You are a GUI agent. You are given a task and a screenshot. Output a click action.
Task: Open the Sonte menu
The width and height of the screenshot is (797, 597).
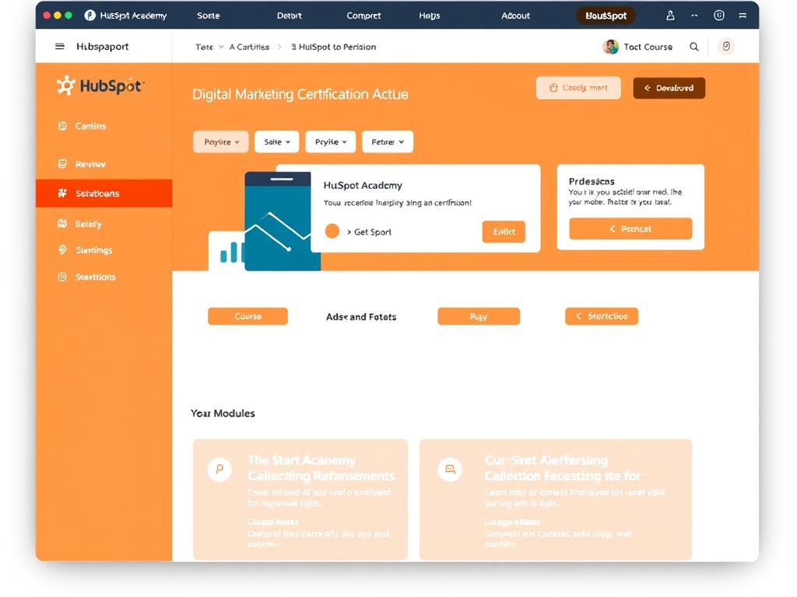[209, 16]
